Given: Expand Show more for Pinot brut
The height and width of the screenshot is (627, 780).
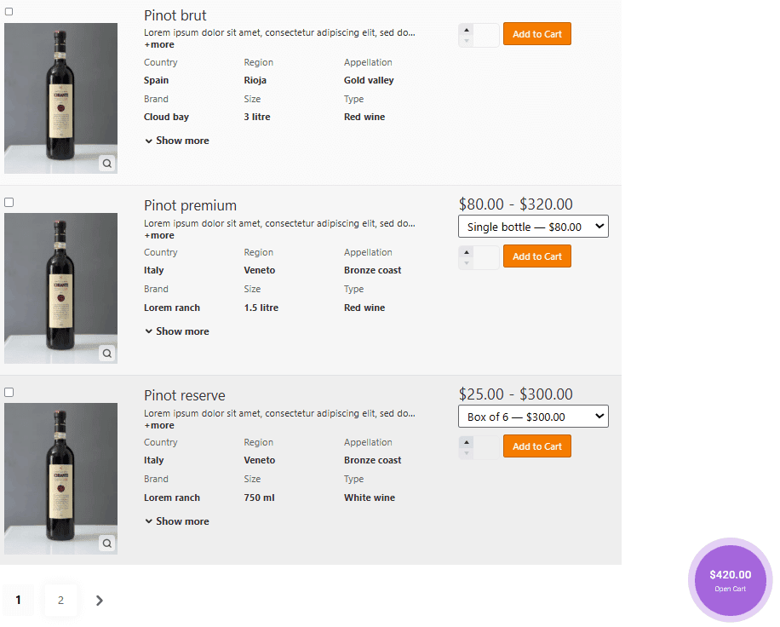Looking at the screenshot, I should (x=177, y=141).
